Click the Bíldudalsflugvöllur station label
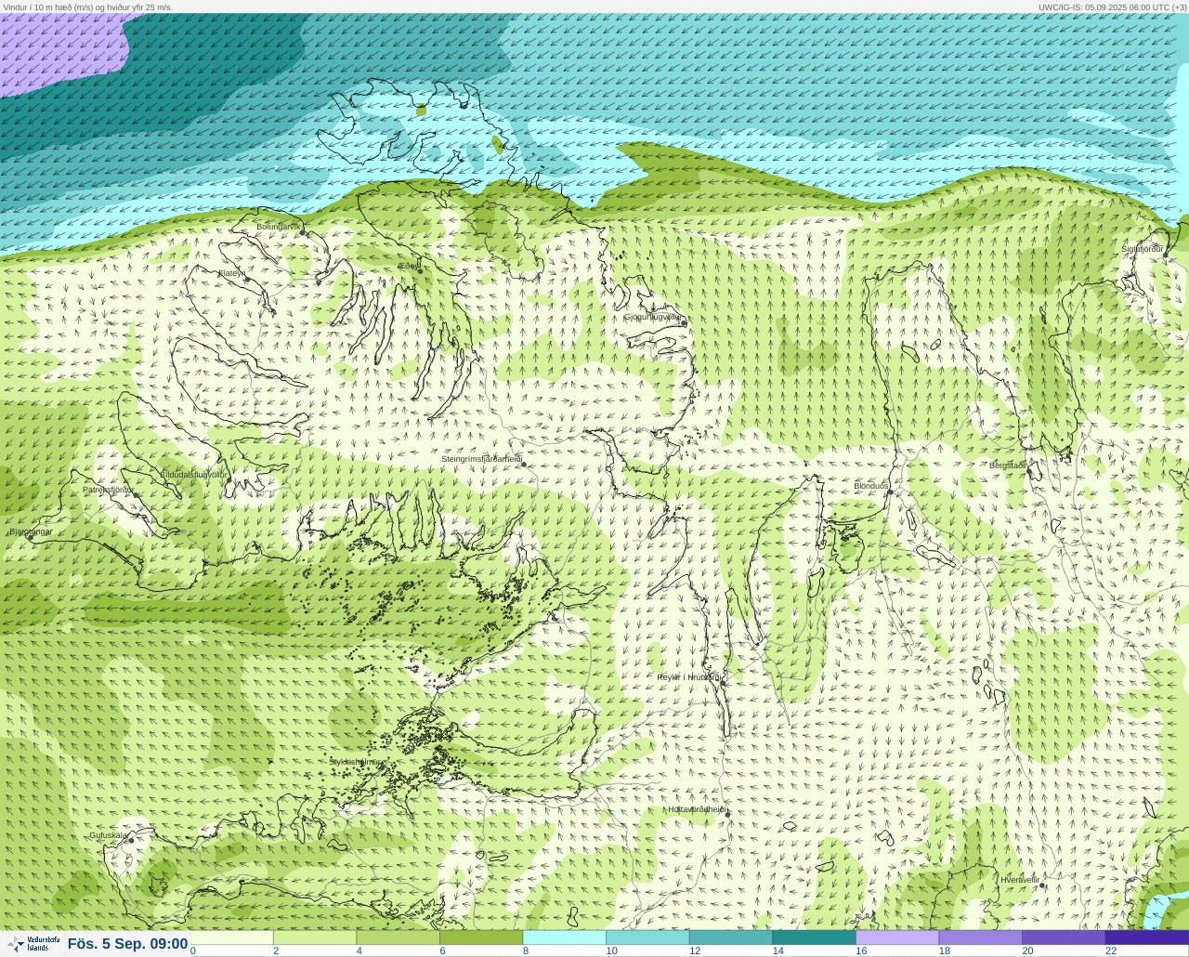1189x957 pixels. [x=193, y=474]
